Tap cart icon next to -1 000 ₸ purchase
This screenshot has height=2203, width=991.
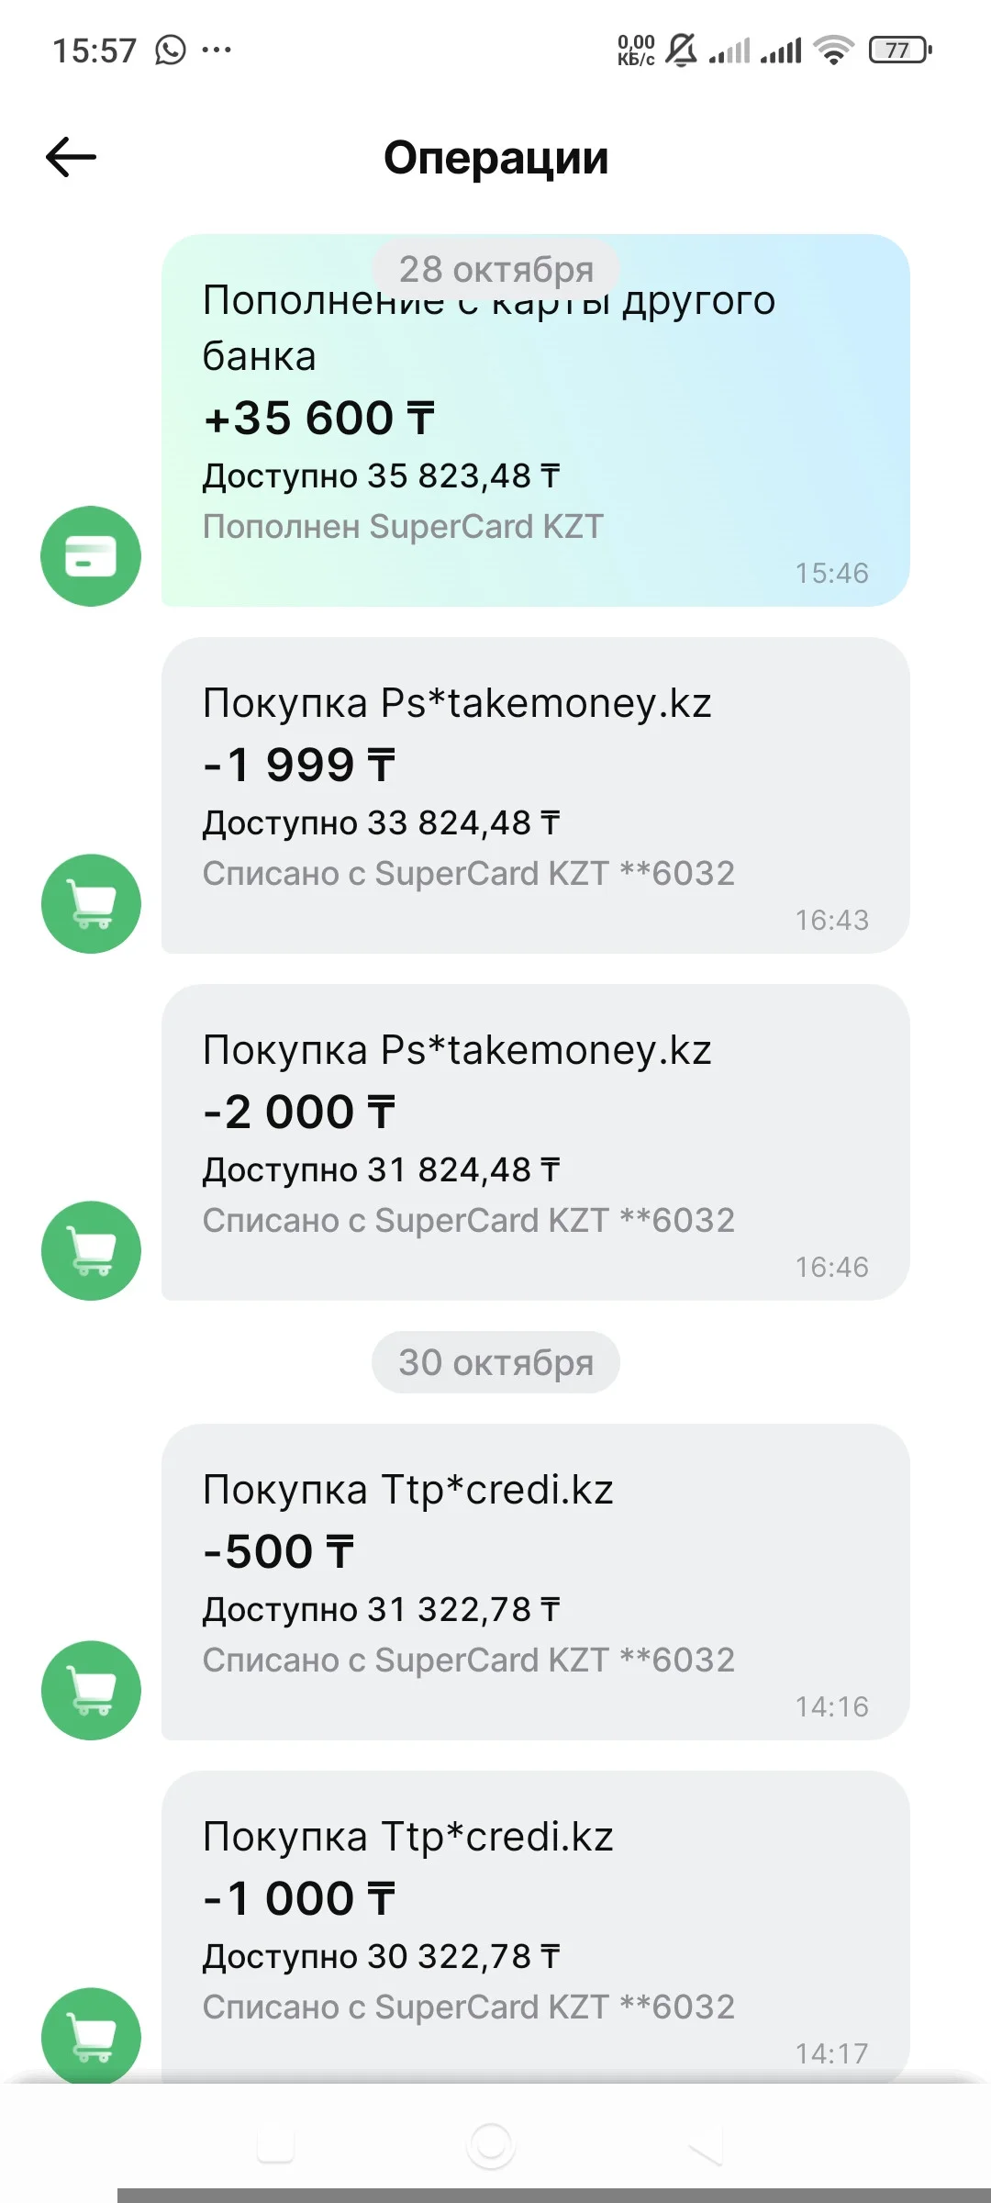[91, 2036]
